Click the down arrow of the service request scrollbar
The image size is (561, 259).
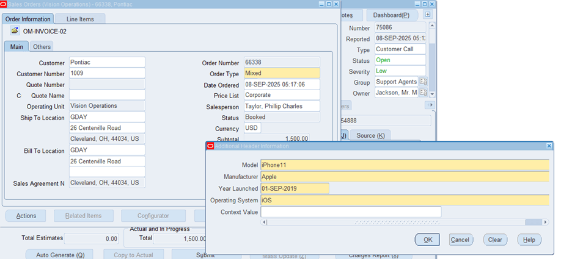432,94
